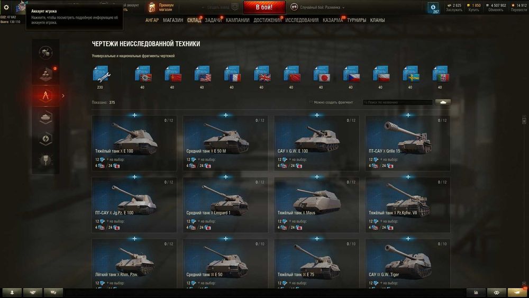
Task: Click the 'Купить' gold link
Action: click(x=473, y=10)
